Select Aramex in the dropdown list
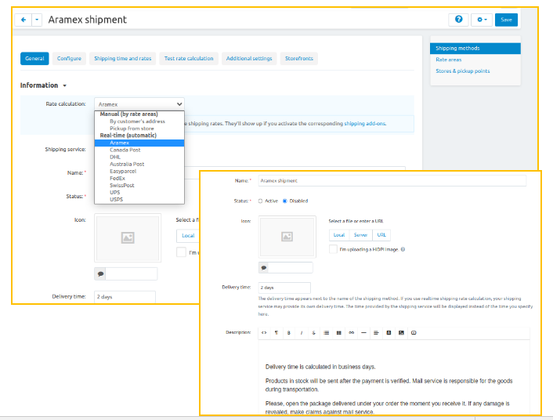 pyautogui.click(x=139, y=143)
